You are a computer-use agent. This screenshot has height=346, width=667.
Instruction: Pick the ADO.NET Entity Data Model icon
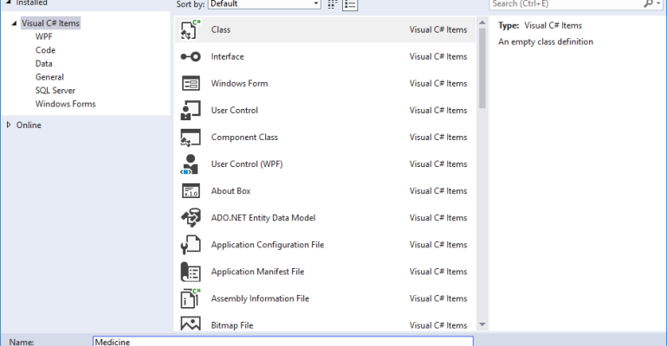[191, 218]
